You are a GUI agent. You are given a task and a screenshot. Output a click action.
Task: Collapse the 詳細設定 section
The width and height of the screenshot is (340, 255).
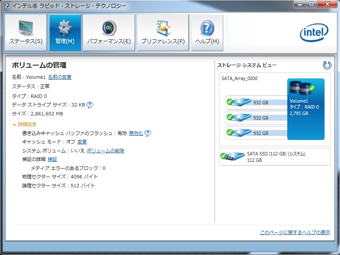(25, 124)
